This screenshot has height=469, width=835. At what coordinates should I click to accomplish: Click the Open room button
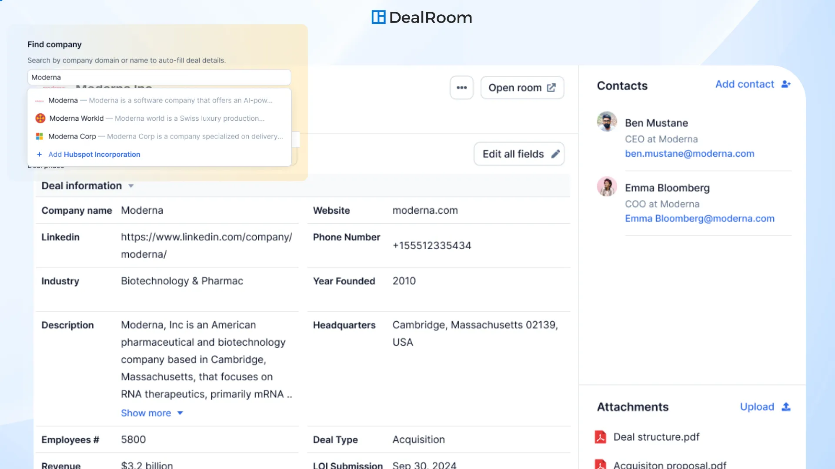click(x=522, y=88)
